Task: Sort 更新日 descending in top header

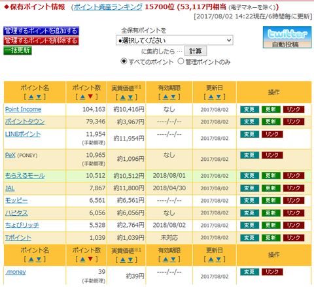Action: tap(218, 97)
